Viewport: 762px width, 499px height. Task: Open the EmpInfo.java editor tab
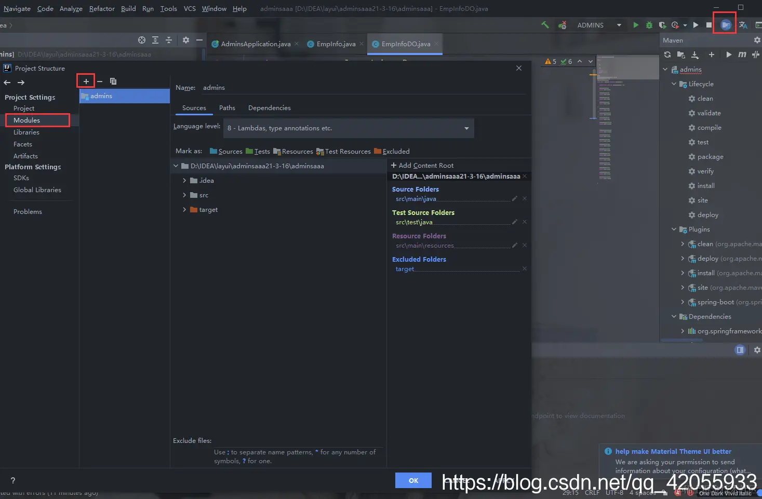[x=336, y=44]
